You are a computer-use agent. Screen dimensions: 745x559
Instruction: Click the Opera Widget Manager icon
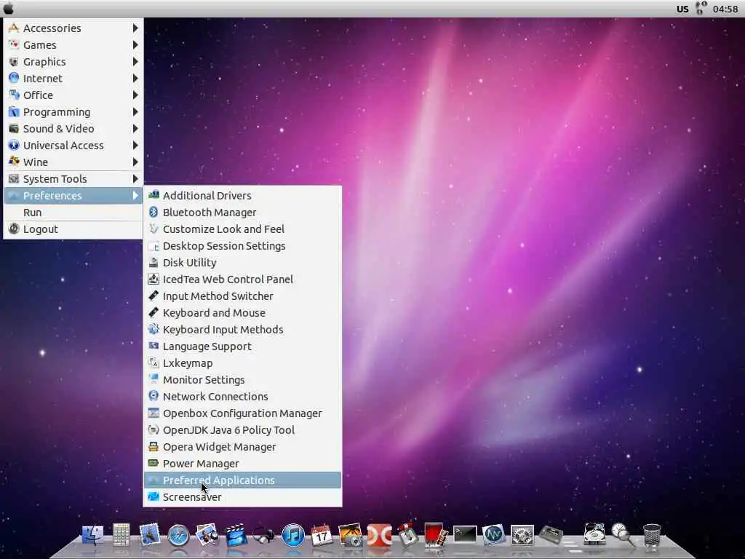pyautogui.click(x=153, y=446)
